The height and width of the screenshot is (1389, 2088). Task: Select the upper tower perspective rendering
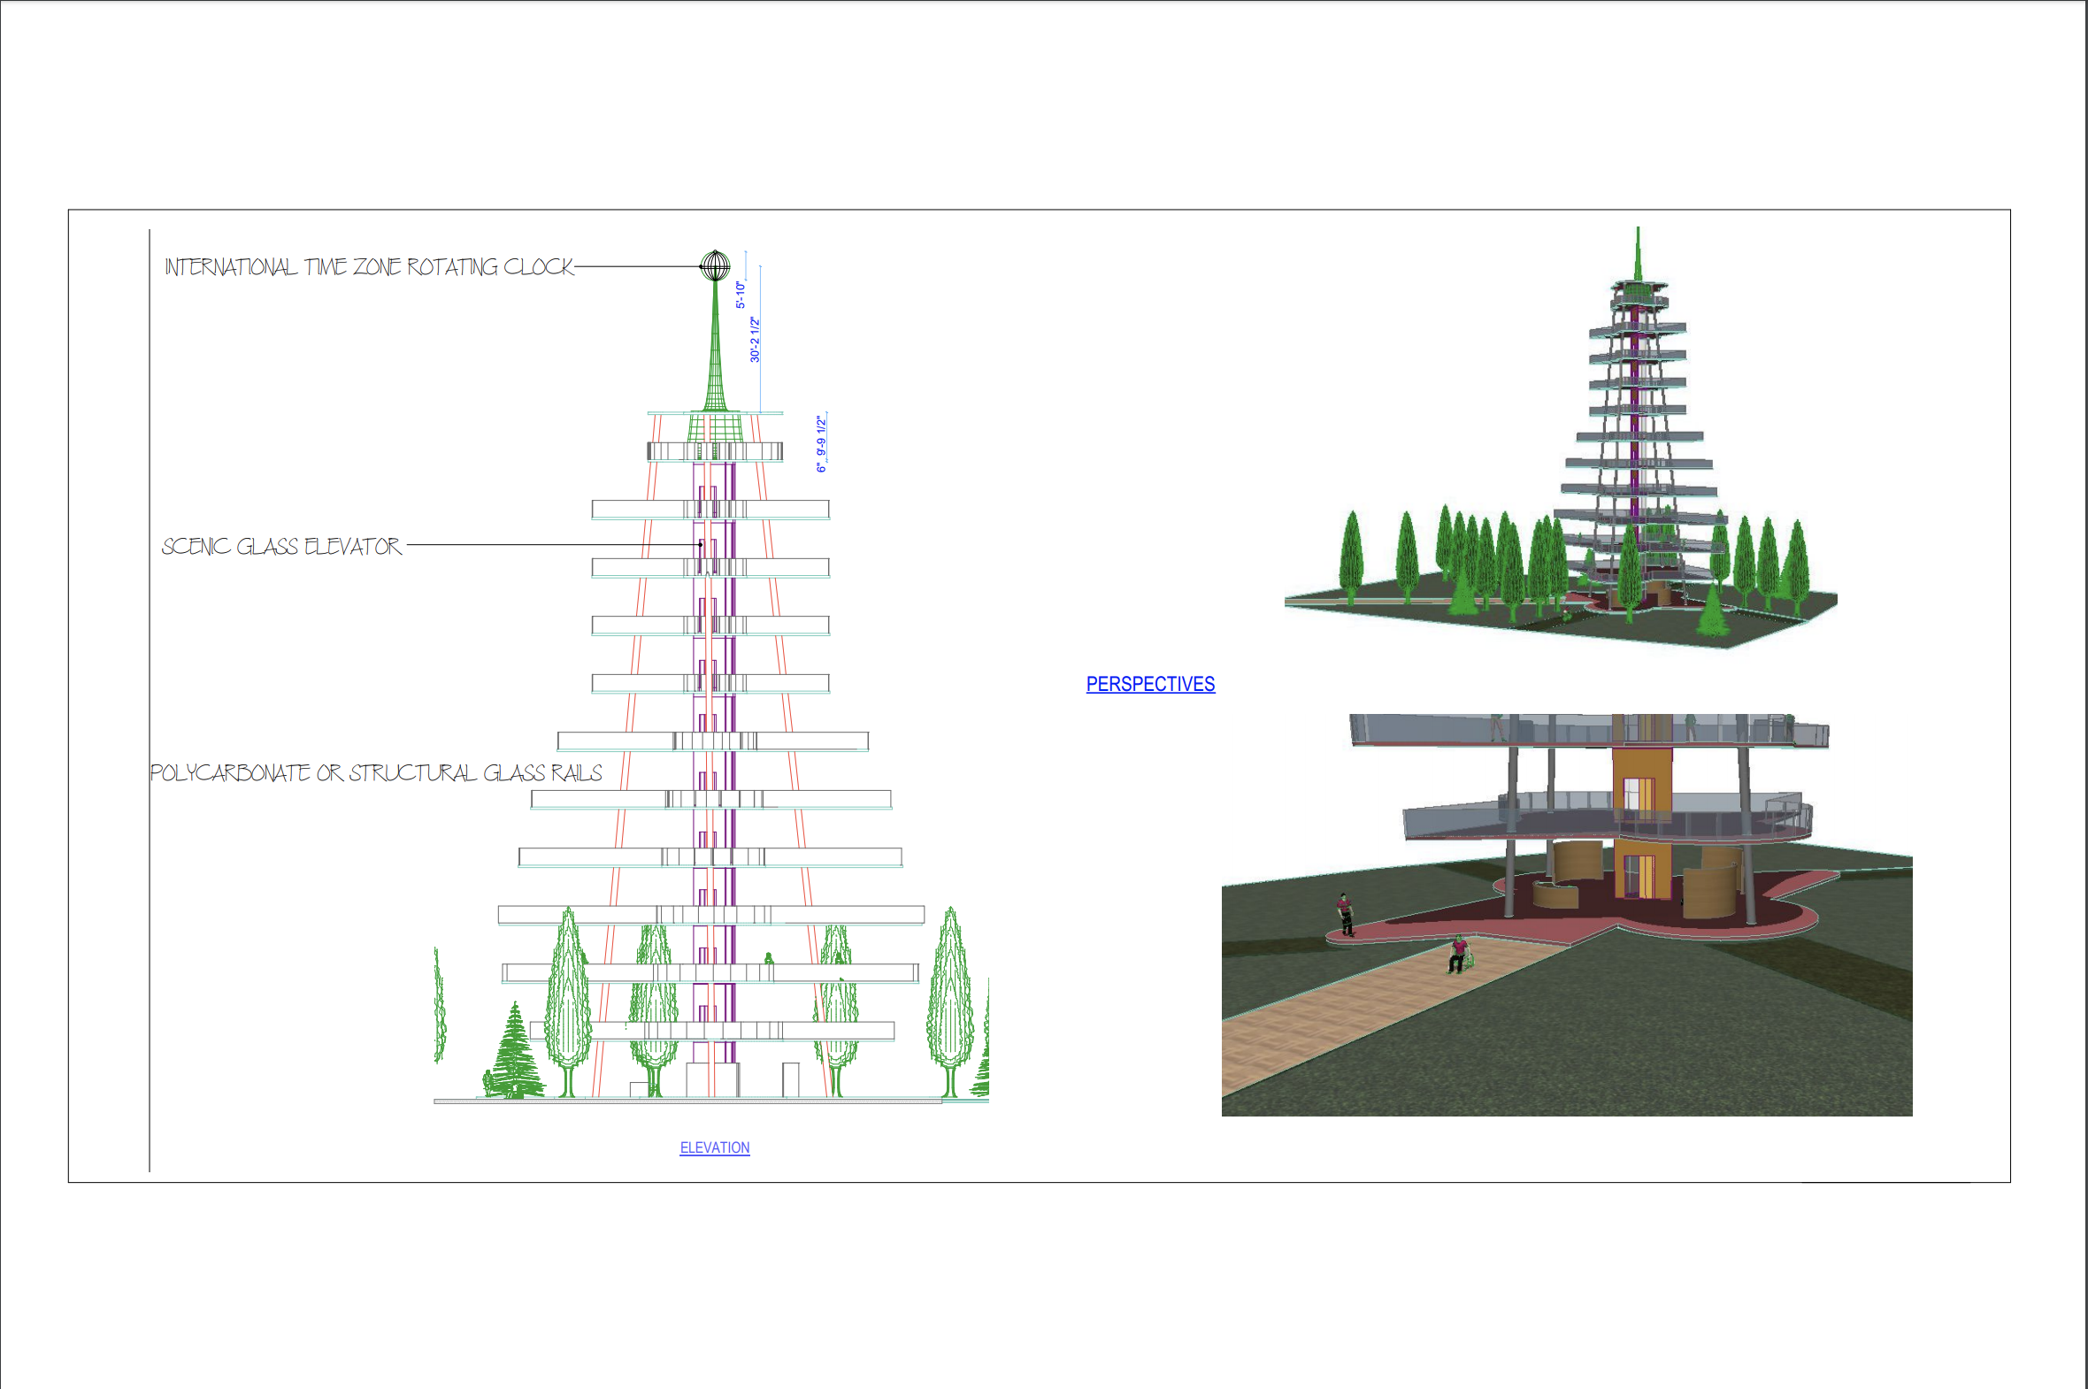point(1561,438)
